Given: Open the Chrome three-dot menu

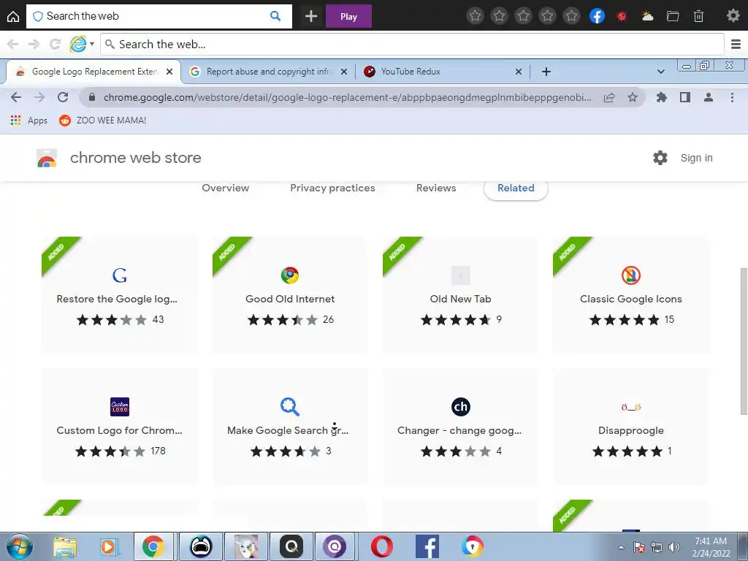Looking at the screenshot, I should pos(732,97).
